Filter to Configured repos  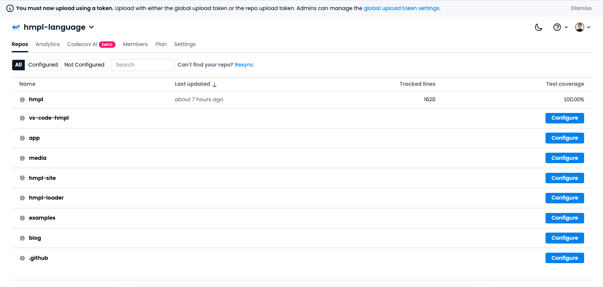[x=43, y=65]
